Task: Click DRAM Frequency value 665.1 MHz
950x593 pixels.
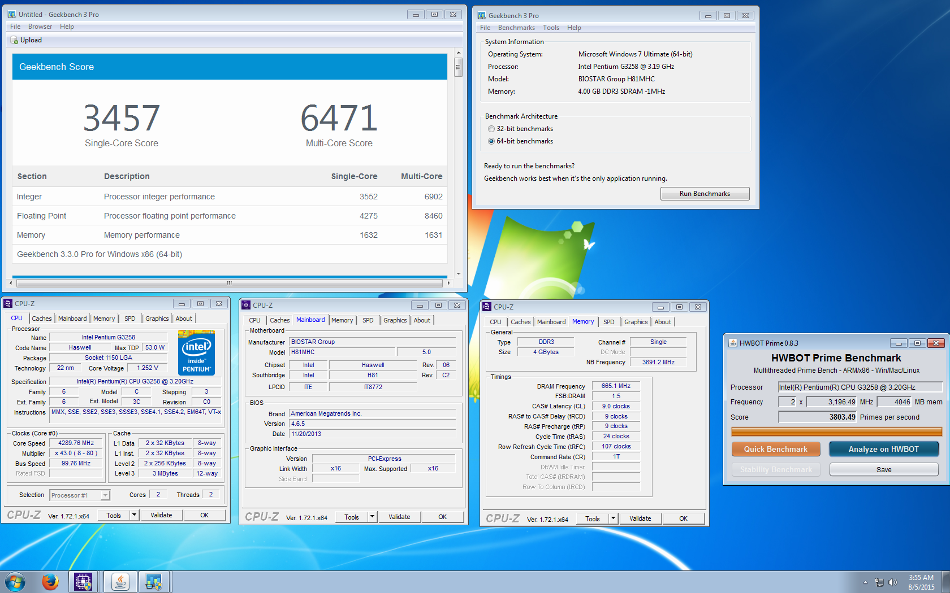Action: pyautogui.click(x=616, y=386)
